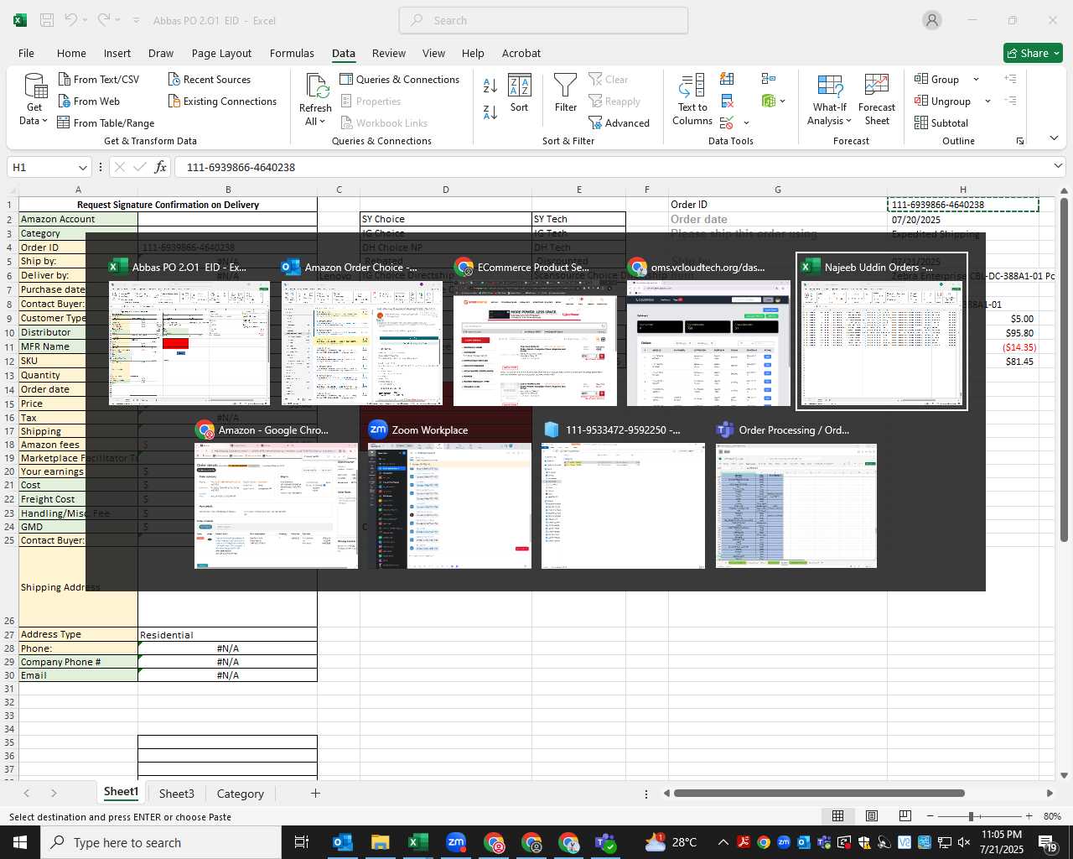The width and height of the screenshot is (1073, 859).
Task: Switch to Page Break Preview
Action: coord(905,816)
